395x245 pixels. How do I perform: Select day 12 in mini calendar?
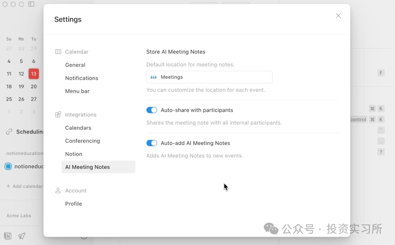point(21,74)
